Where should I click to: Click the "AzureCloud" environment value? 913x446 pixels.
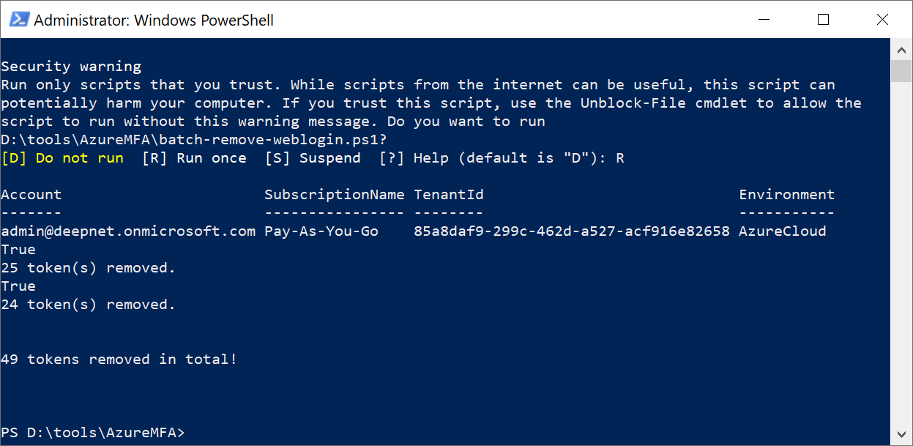pyautogui.click(x=782, y=231)
